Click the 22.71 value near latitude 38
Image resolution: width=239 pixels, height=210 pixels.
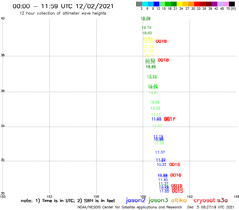[149, 56]
